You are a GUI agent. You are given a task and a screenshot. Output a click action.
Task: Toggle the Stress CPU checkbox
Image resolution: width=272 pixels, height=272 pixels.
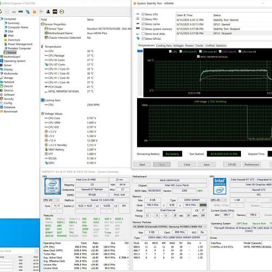point(143,14)
